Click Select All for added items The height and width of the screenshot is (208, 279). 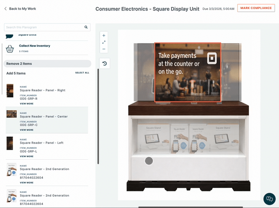82,73
